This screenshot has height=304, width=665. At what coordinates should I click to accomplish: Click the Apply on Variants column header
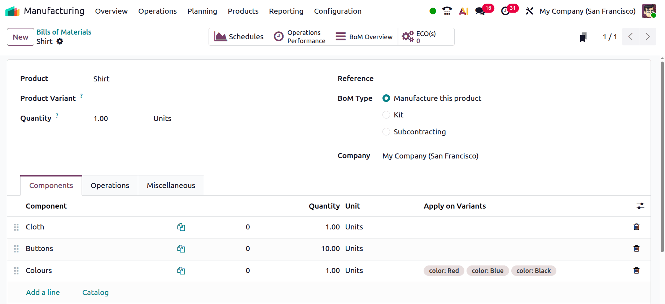455,206
